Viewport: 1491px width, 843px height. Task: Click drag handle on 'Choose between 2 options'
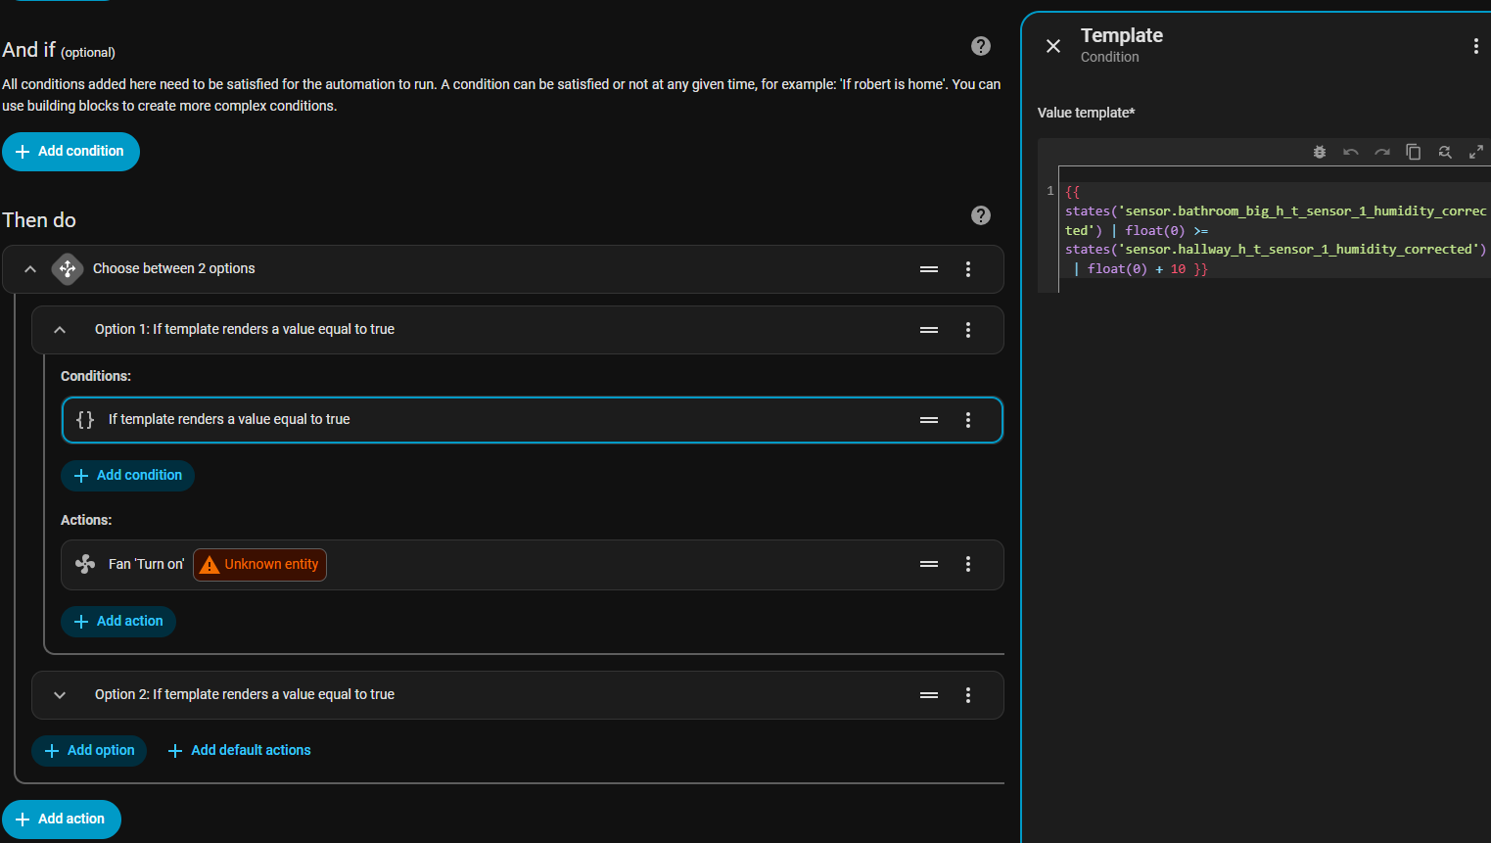(x=928, y=269)
